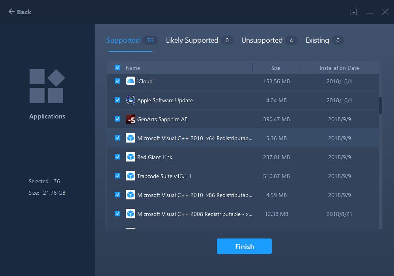The image size is (394, 276).
Task: Sort by Installation Date column header
Action: [339, 68]
